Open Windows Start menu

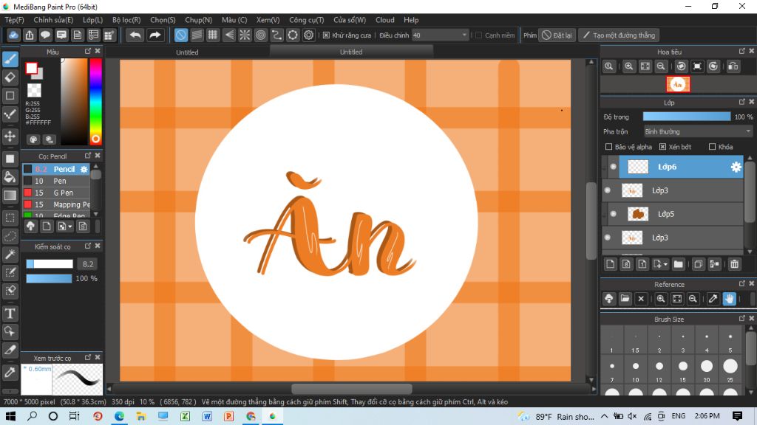pos(10,416)
